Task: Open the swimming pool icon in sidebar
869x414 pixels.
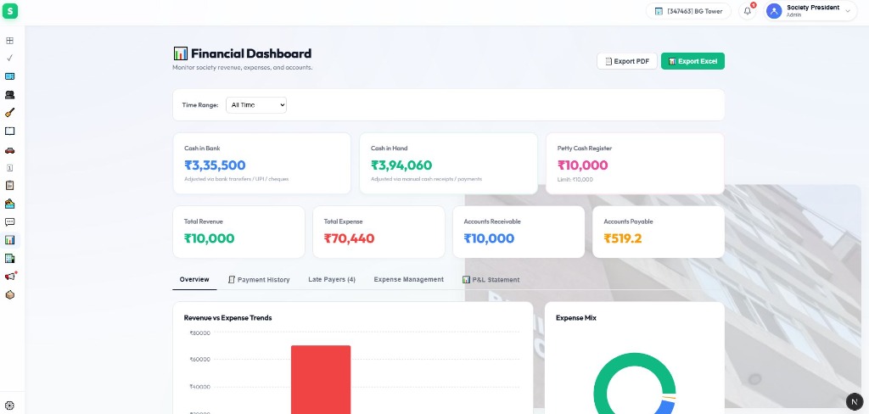Action: click(x=9, y=204)
